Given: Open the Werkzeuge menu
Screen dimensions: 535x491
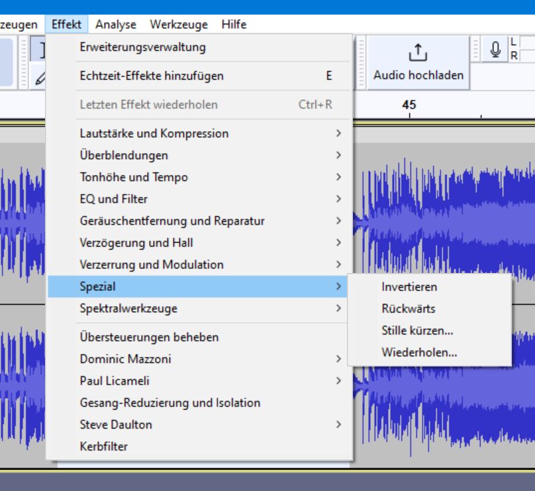Looking at the screenshot, I should coord(178,25).
